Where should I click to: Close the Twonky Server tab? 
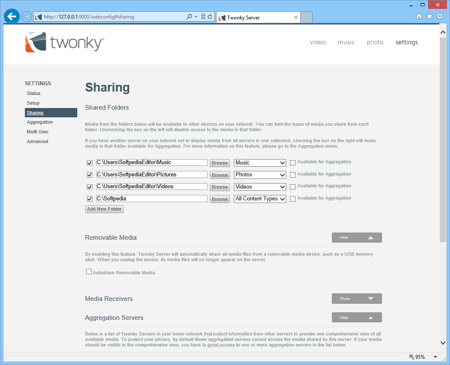(x=295, y=17)
